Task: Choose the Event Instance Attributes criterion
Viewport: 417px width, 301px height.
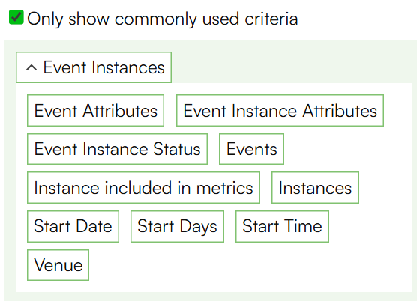Action: (x=280, y=110)
